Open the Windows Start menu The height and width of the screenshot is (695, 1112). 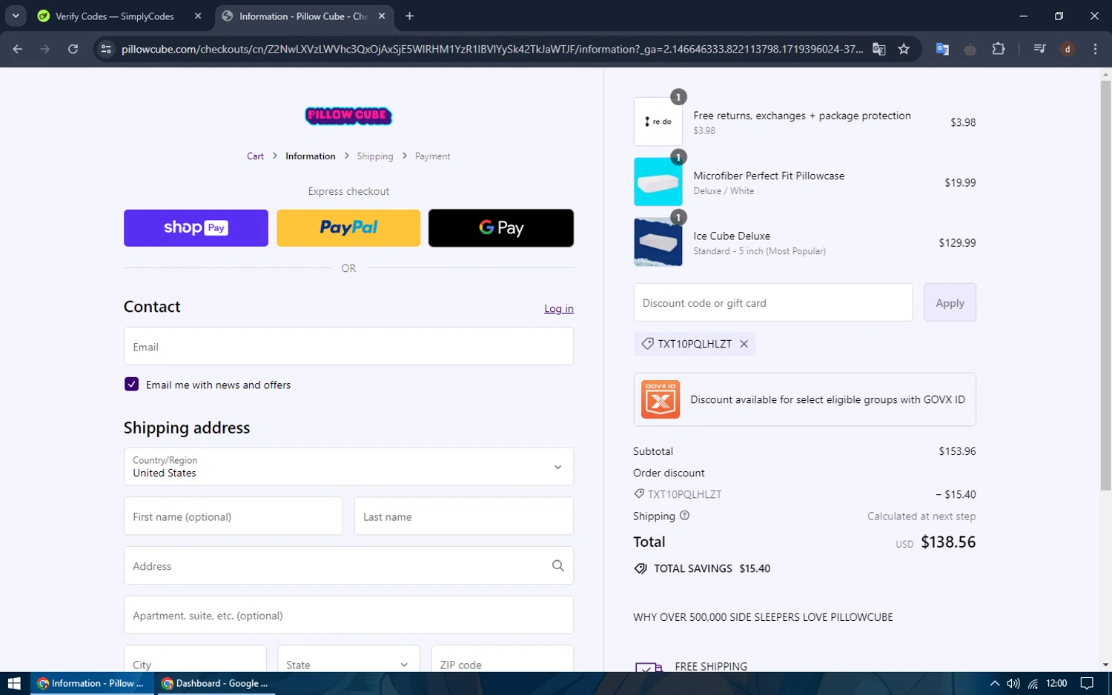[14, 683]
